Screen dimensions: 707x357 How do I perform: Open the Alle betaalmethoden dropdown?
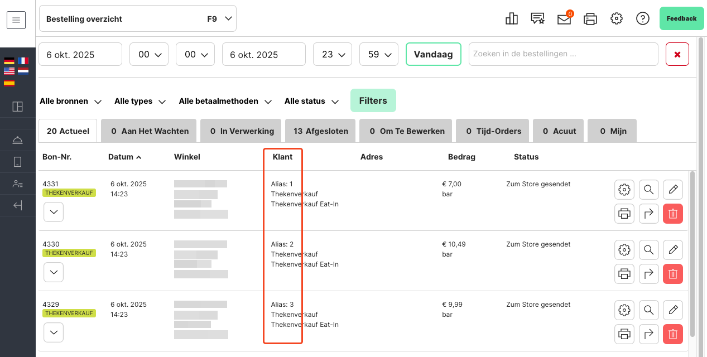(225, 102)
